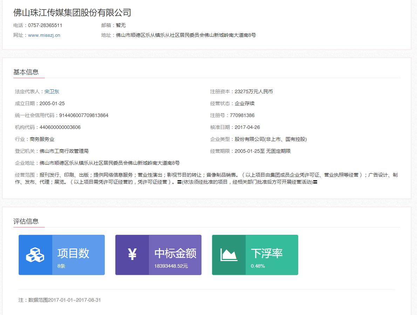The width and height of the screenshot is (417, 315).
Task: Click phone number 0757-28365511
Action: click(x=45, y=25)
